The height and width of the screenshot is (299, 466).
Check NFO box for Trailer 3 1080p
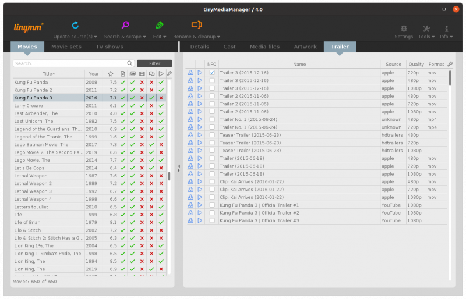click(x=212, y=88)
